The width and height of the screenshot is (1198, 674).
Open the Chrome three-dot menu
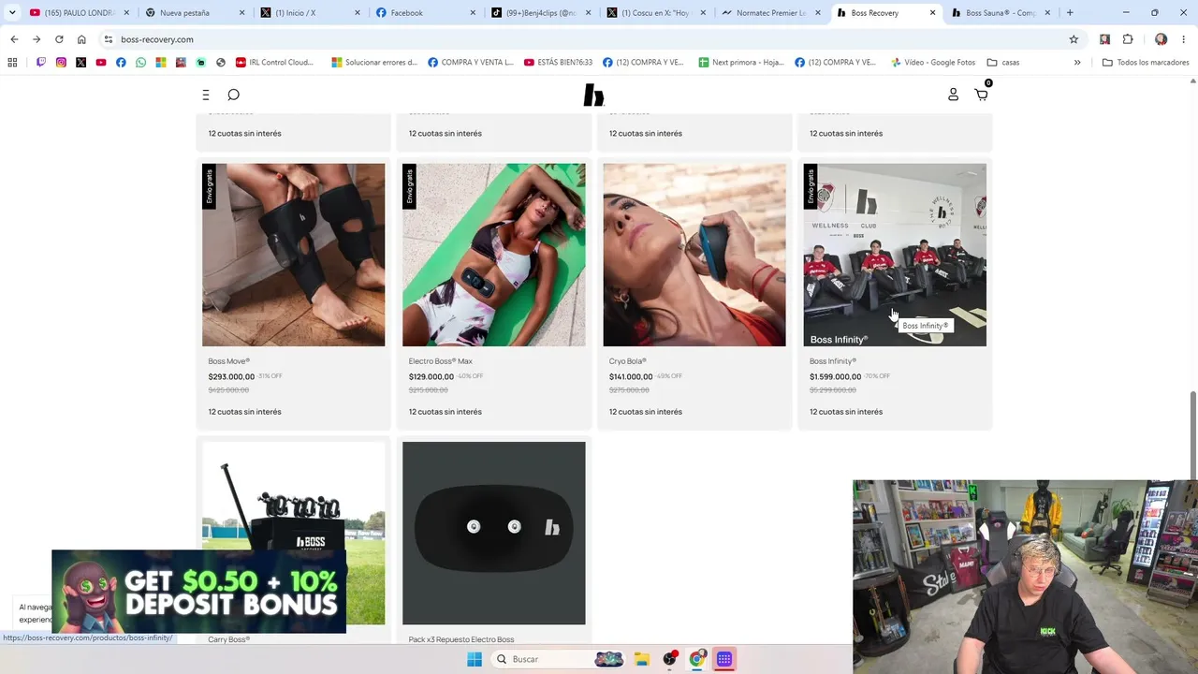tap(1184, 39)
